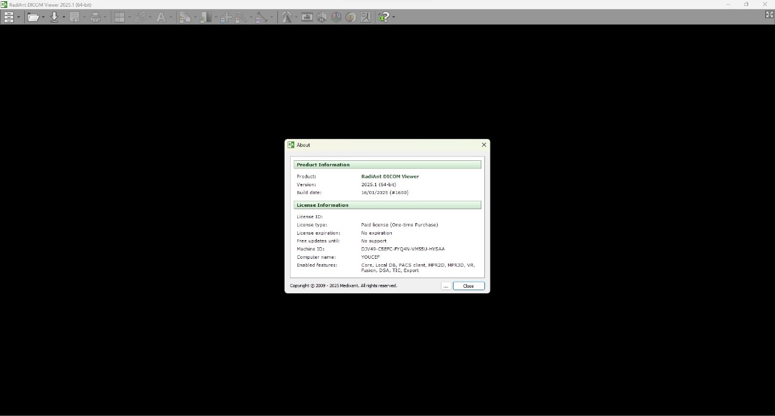Expand the series list dropdown arrow
Image resolution: width=775 pixels, height=416 pixels.
19,17
